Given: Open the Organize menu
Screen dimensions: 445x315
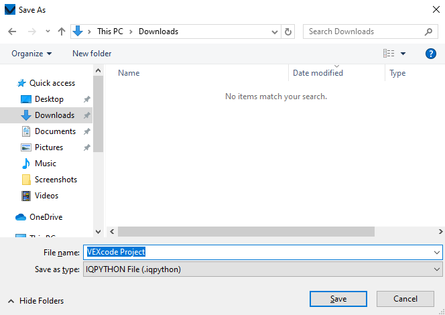Looking at the screenshot, I should click(31, 54).
